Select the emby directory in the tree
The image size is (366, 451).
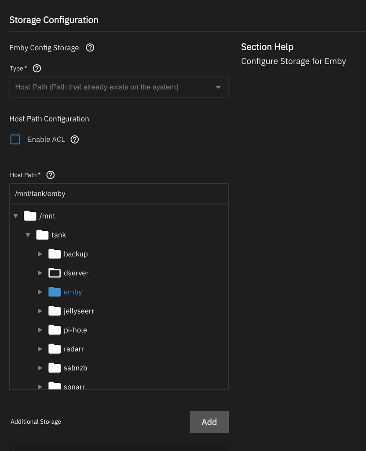coord(73,292)
